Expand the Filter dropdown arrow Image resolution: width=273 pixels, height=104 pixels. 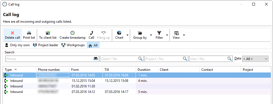point(167,35)
